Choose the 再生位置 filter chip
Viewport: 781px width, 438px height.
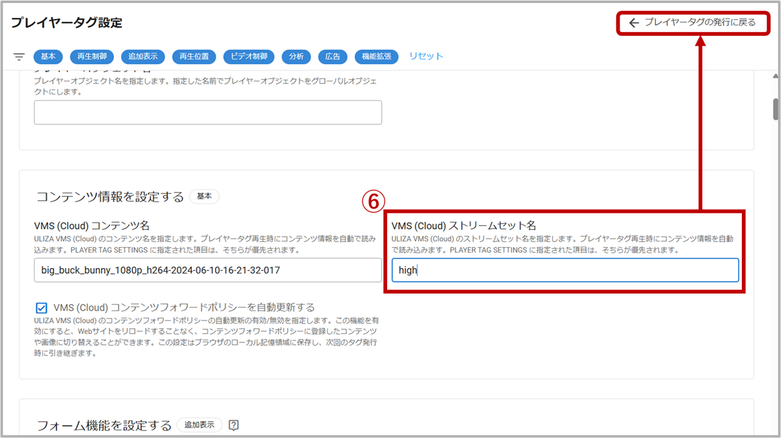click(x=193, y=57)
